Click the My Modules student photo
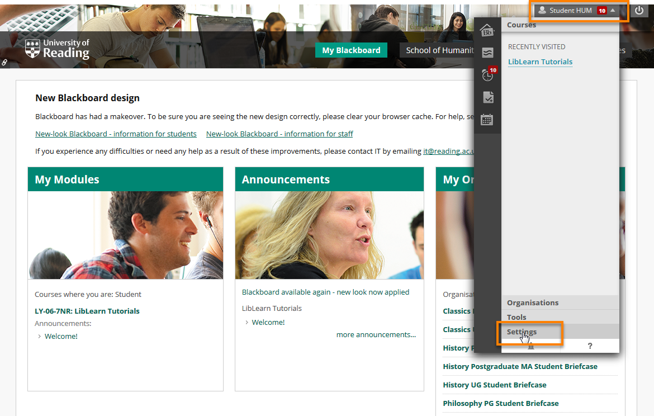 (125, 235)
